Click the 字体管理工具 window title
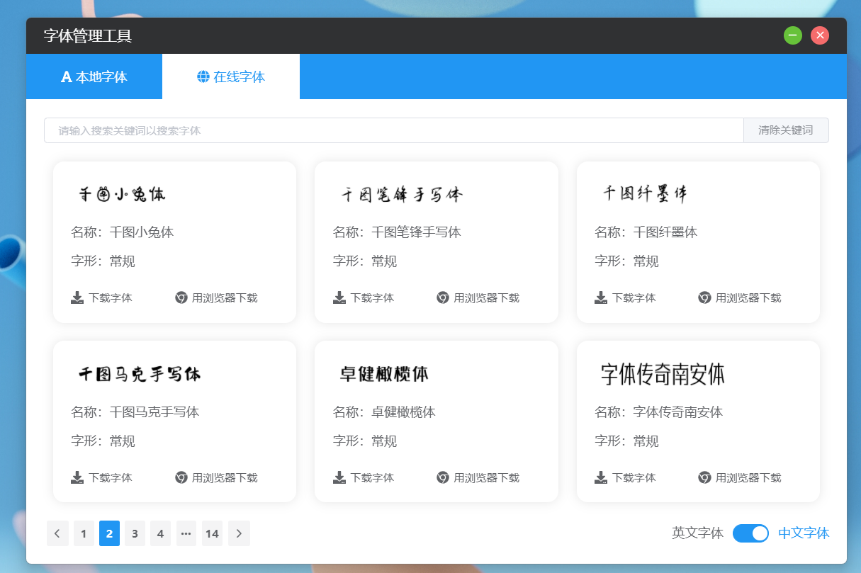Screen dimensions: 861x573 point(88,36)
